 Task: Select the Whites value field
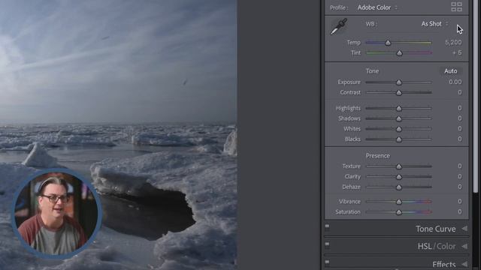(x=459, y=129)
